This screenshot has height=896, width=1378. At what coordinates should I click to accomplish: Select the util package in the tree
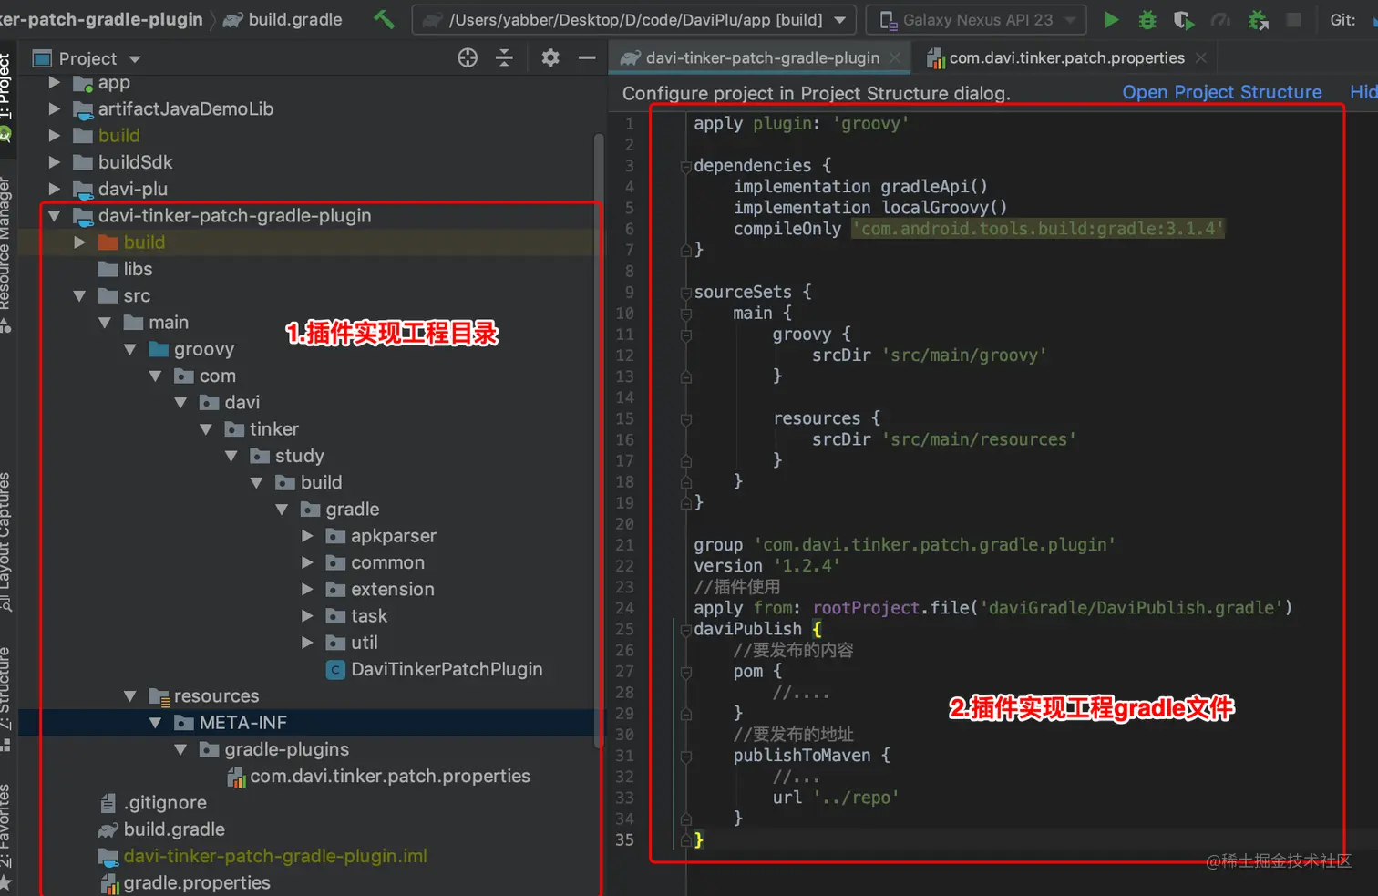[x=365, y=643]
